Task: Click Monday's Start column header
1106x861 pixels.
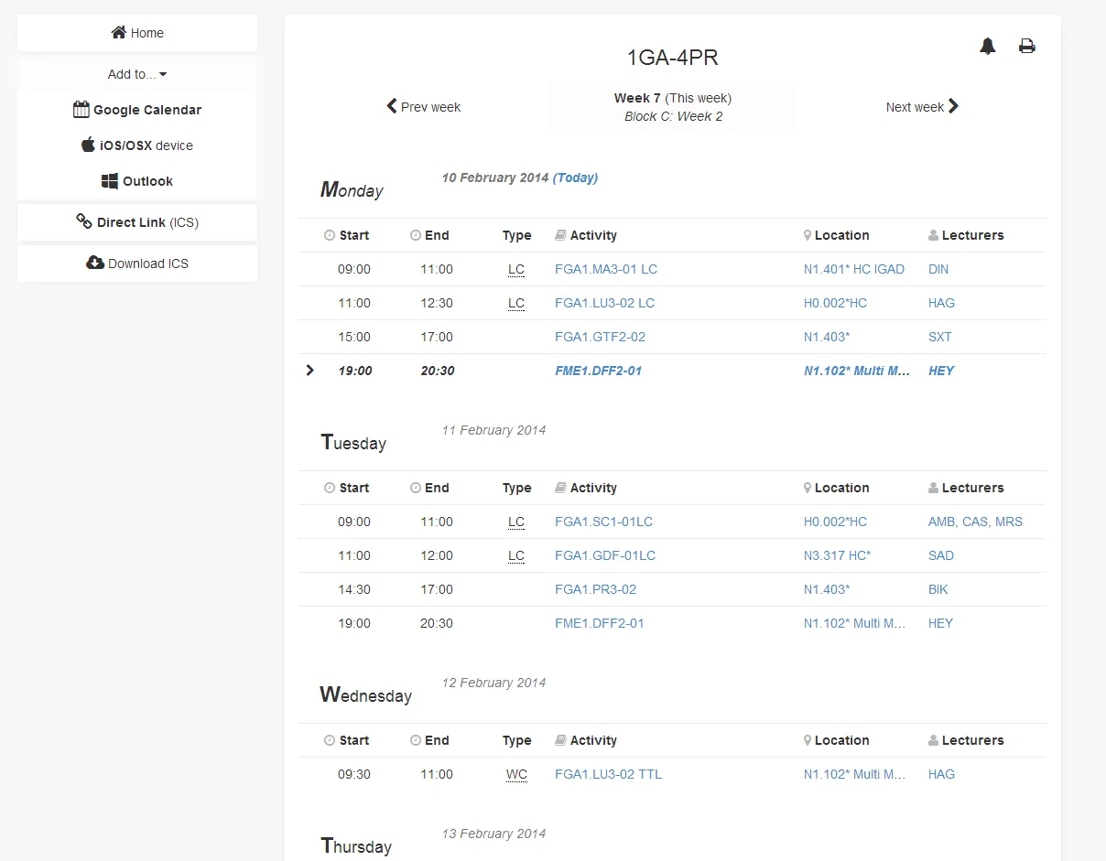Action: [x=347, y=235]
